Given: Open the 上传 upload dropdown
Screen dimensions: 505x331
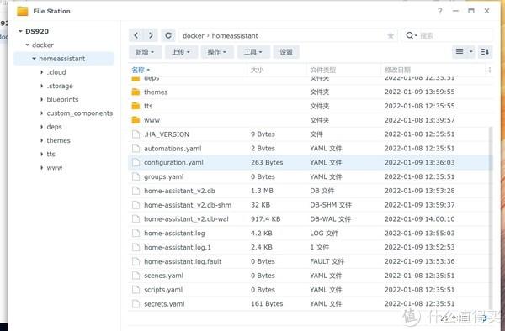Looking at the screenshot, I should (x=181, y=52).
